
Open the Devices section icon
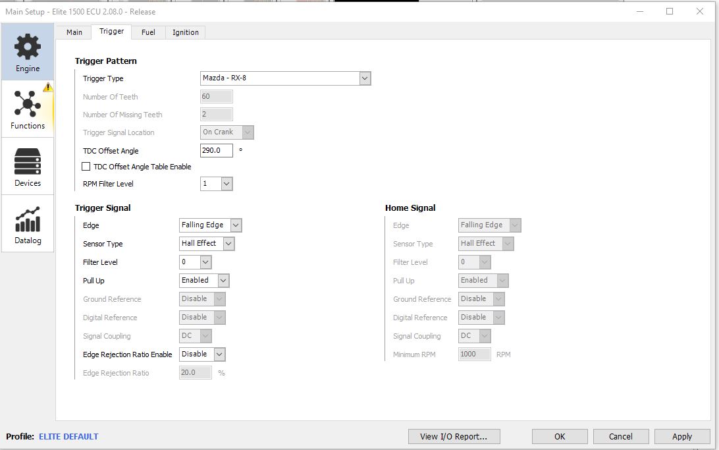[x=28, y=161]
